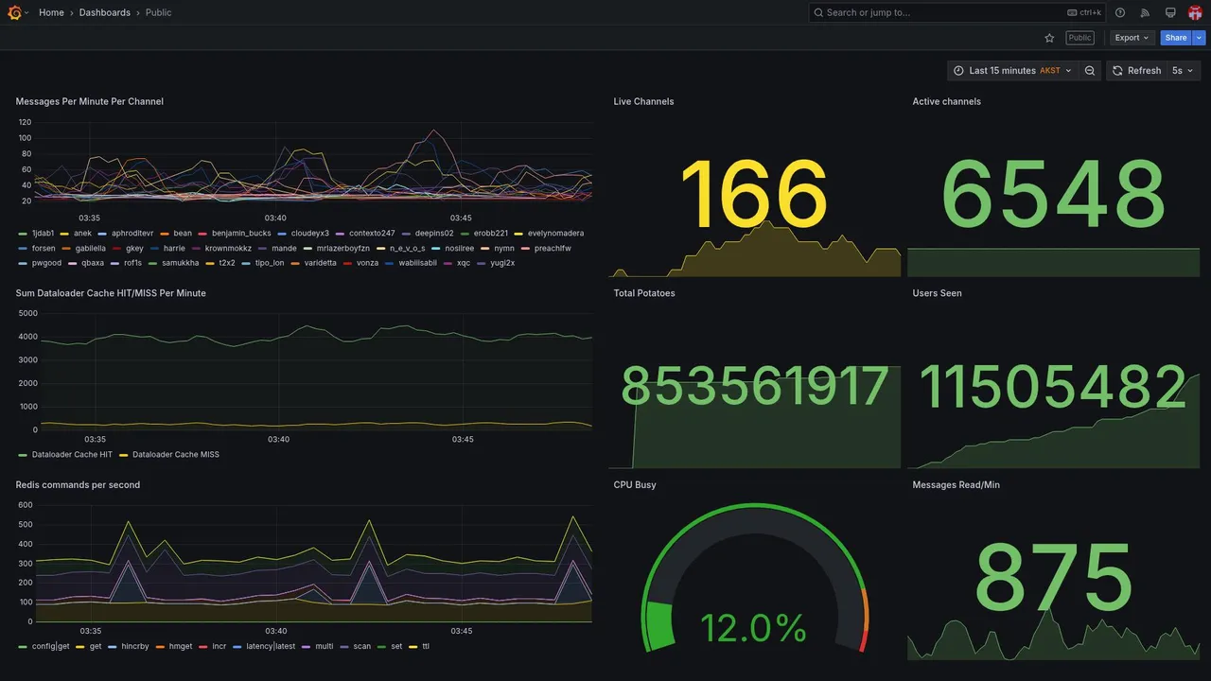Go to Home breadcrumb
This screenshot has width=1211, height=681.
click(51, 12)
